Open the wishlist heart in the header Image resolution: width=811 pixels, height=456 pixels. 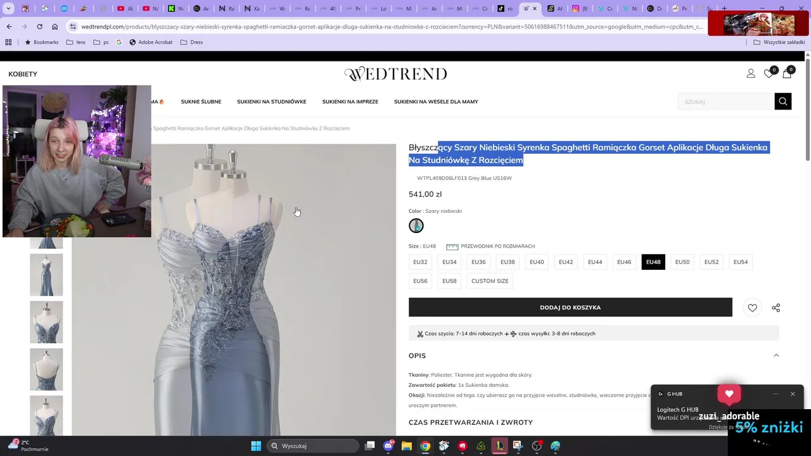click(x=769, y=73)
